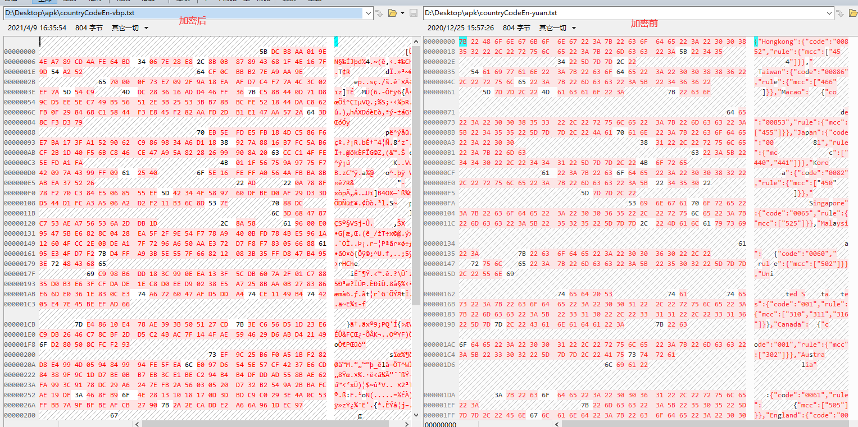Click left pane vertical scrollbar up arrow
Screen dimensions: 858x427
click(x=416, y=40)
